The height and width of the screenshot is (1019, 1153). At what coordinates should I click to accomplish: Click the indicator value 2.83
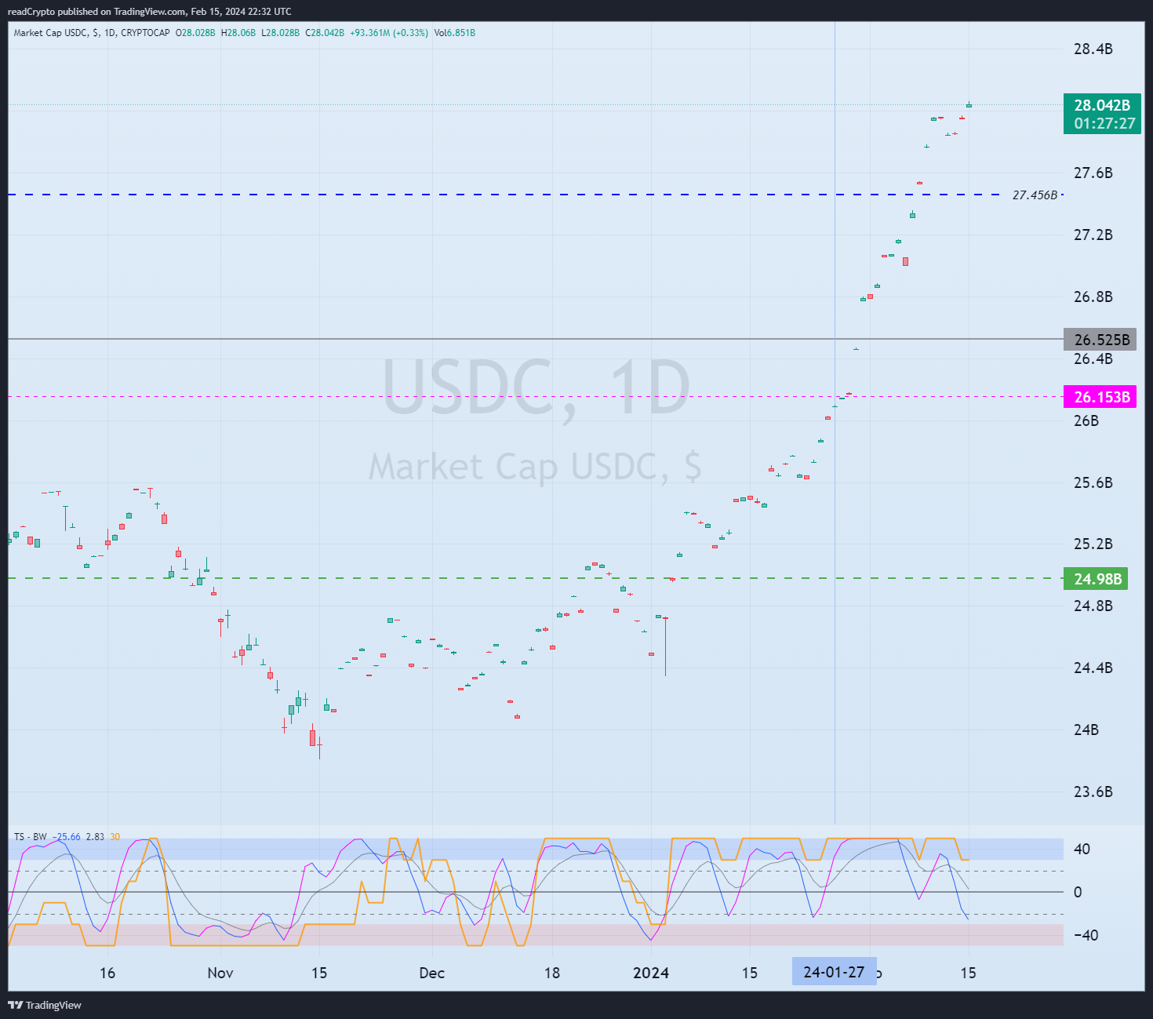(95, 837)
